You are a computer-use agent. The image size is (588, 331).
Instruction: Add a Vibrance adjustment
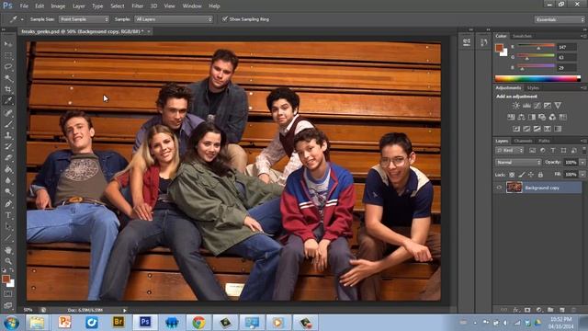[558, 106]
